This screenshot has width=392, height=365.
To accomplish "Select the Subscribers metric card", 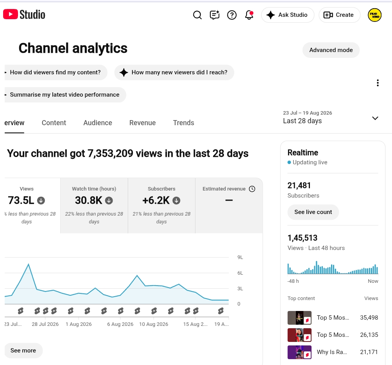I will pos(161,205).
